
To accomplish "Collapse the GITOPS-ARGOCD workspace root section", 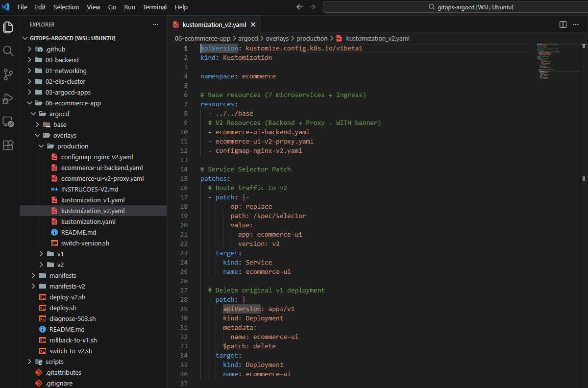I will tap(73, 38).
